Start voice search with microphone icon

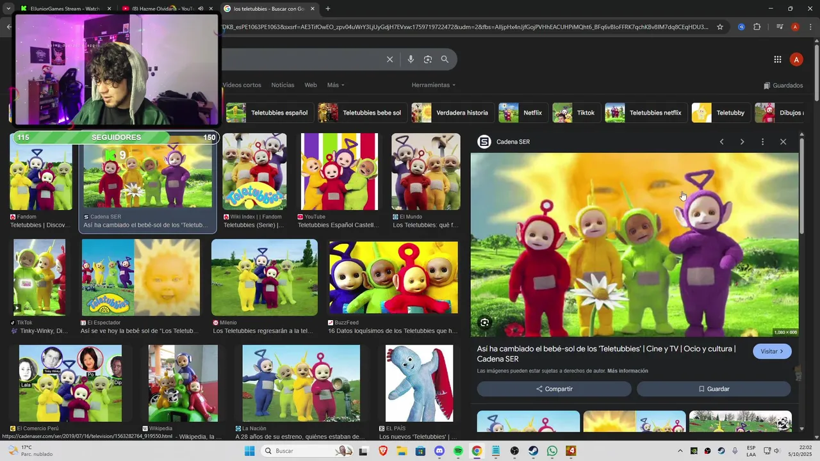(x=411, y=60)
